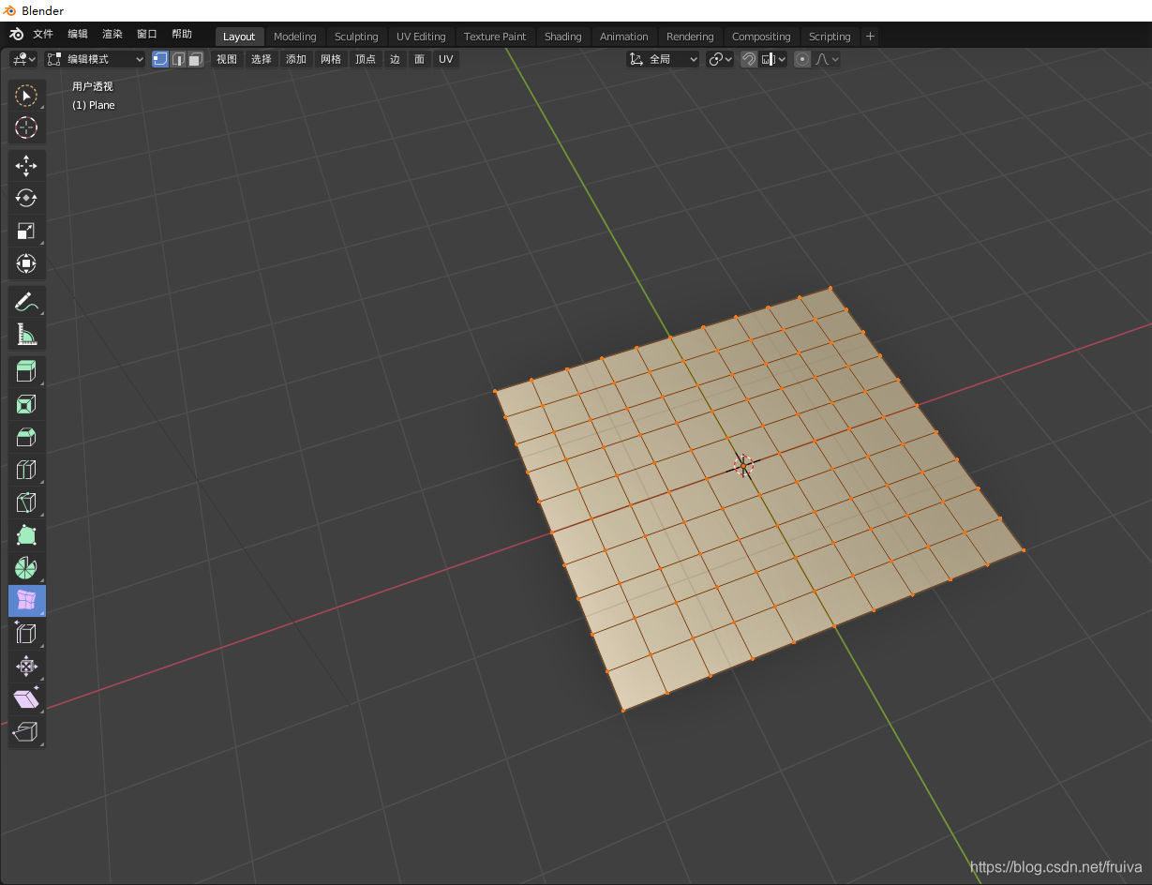This screenshot has width=1152, height=885.
Task: Open the 顶点 menu
Action: click(366, 59)
